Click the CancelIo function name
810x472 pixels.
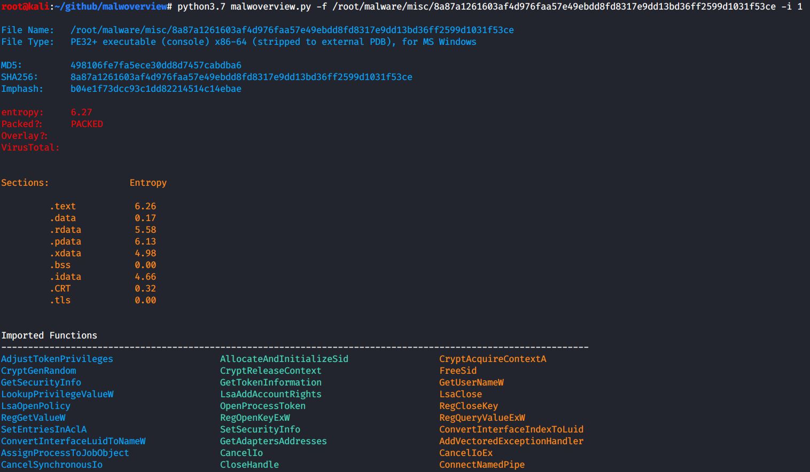(242, 453)
